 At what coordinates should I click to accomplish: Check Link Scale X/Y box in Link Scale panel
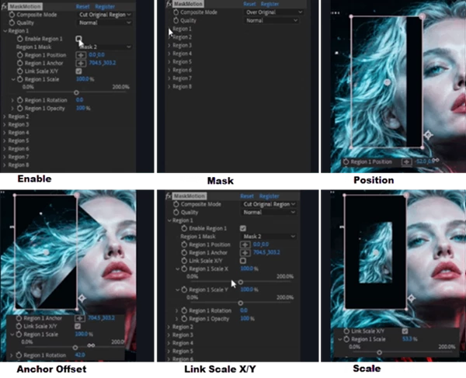point(243,261)
